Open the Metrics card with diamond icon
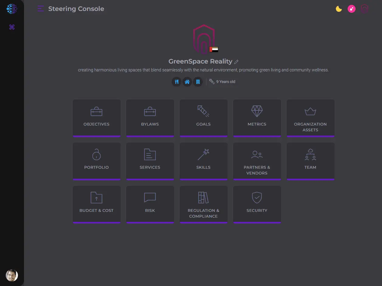 [257, 118]
